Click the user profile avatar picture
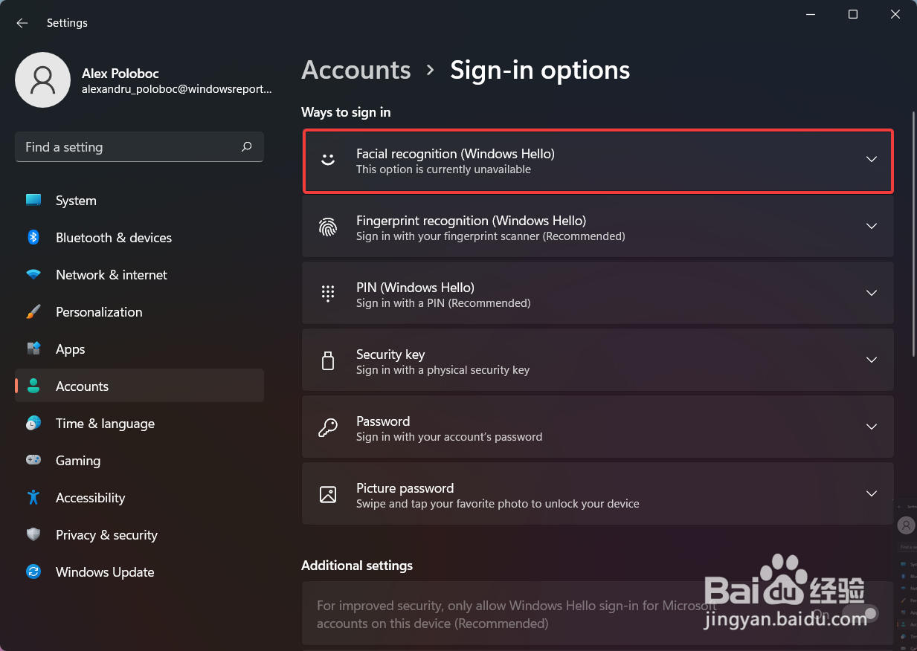The height and width of the screenshot is (651, 917). (43, 80)
